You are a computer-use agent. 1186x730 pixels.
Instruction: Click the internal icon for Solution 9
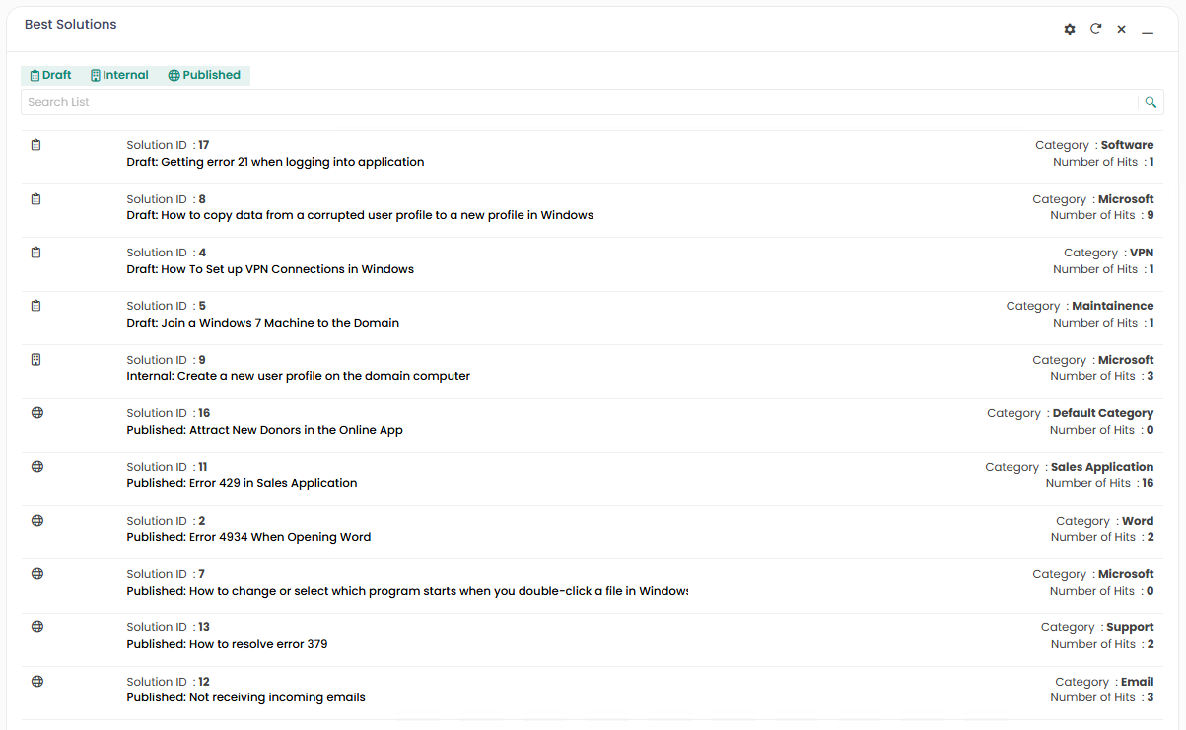click(x=36, y=360)
